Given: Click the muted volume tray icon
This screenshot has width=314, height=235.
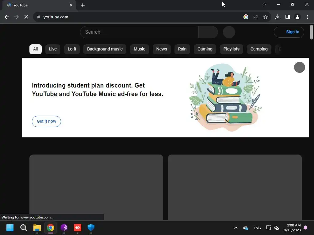Looking at the screenshot, I should tap(277, 228).
